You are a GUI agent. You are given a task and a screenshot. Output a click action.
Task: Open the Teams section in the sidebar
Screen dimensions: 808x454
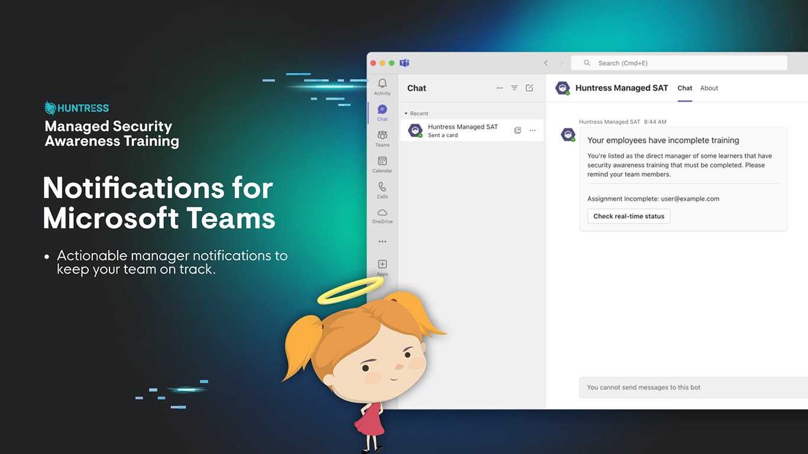(382, 138)
